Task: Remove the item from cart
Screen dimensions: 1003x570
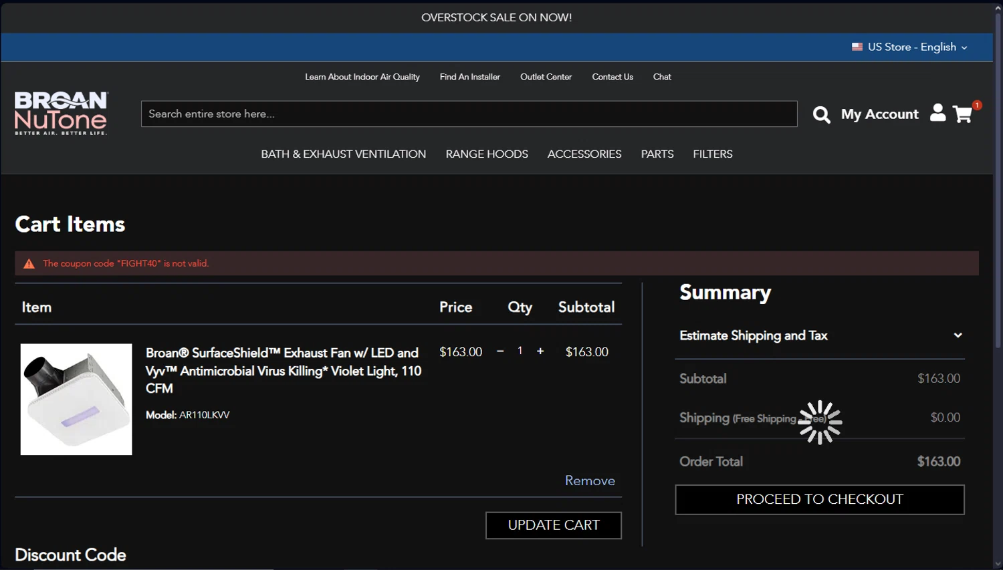Action: click(590, 480)
